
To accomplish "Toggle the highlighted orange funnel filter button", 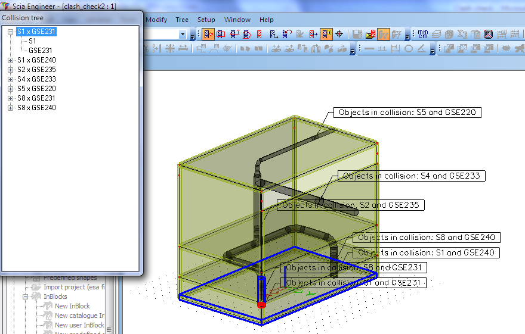I will (384, 34).
